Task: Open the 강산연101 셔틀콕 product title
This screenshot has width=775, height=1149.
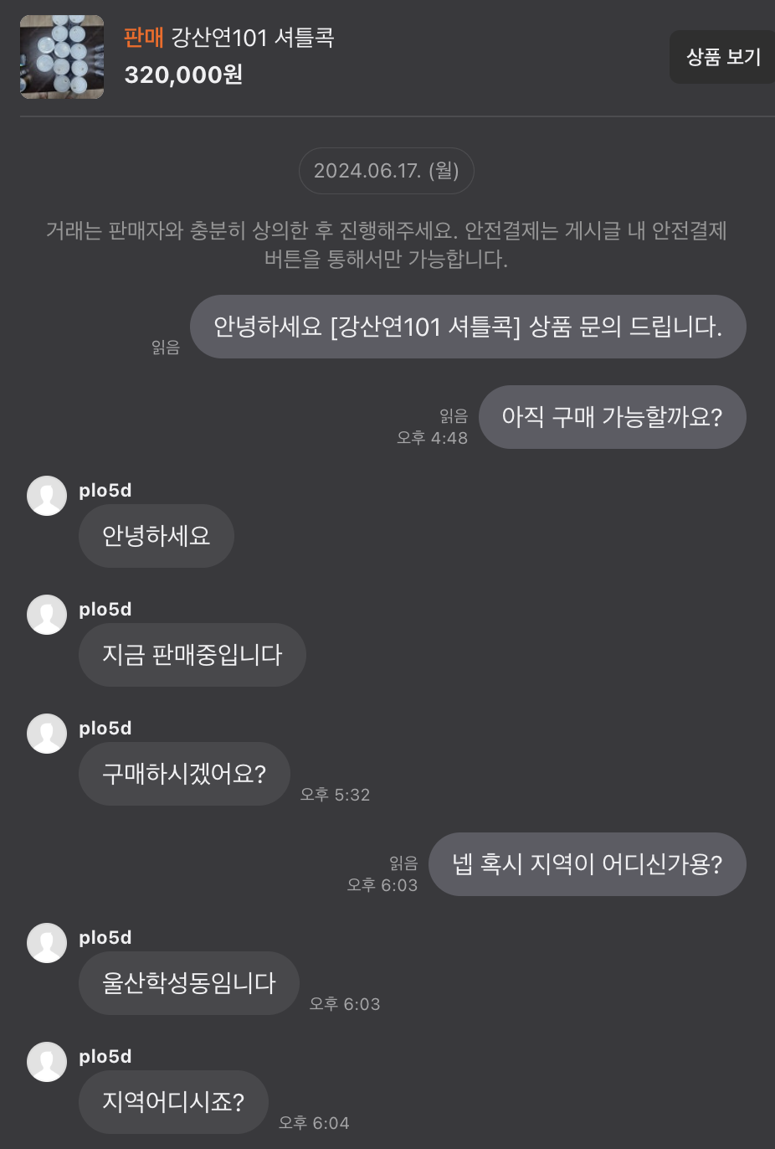Action: (253, 38)
